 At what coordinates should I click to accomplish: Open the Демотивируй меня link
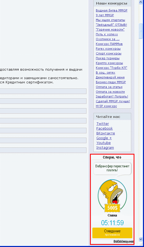click(110, 77)
